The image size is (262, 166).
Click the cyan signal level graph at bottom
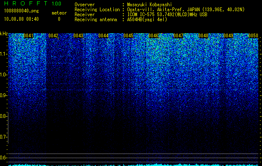tap(133, 165)
